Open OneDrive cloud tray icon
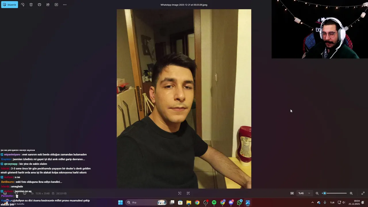Viewport: 368px width, 207px height. [319, 202]
